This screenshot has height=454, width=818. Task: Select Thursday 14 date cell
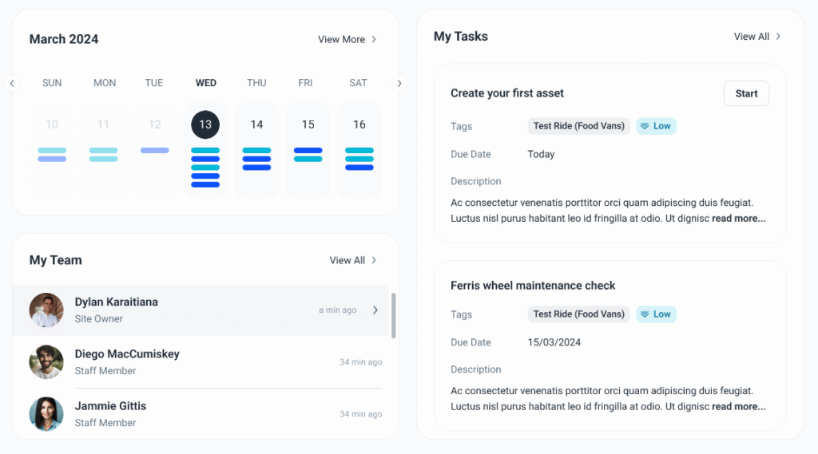click(256, 124)
